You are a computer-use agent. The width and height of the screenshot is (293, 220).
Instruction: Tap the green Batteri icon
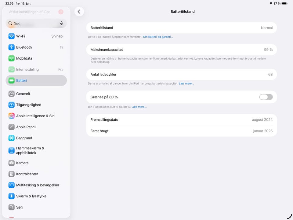coord(11,81)
